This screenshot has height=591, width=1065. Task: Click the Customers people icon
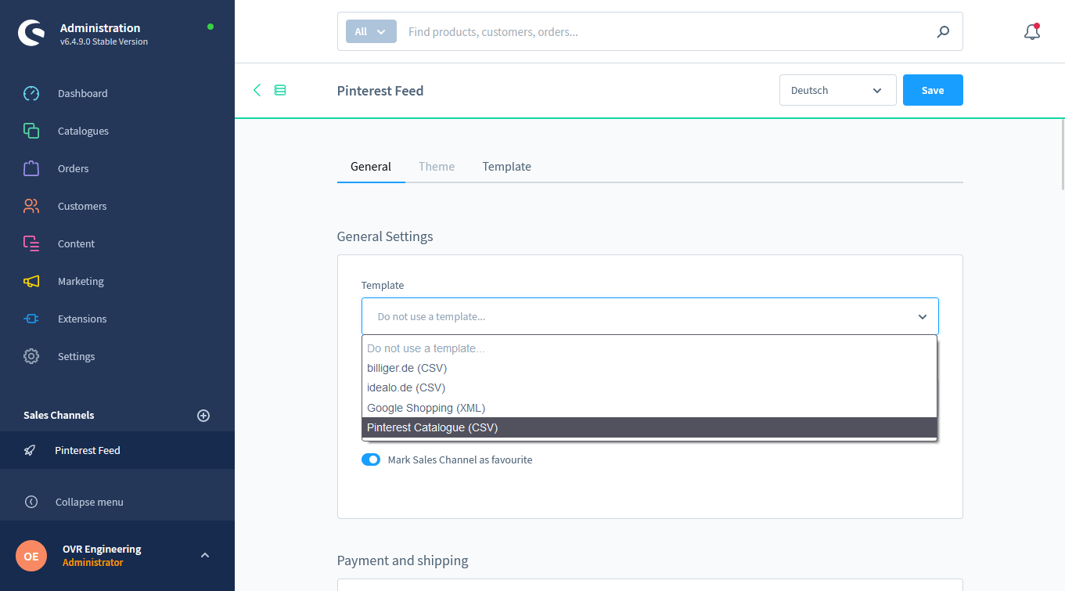tap(31, 206)
